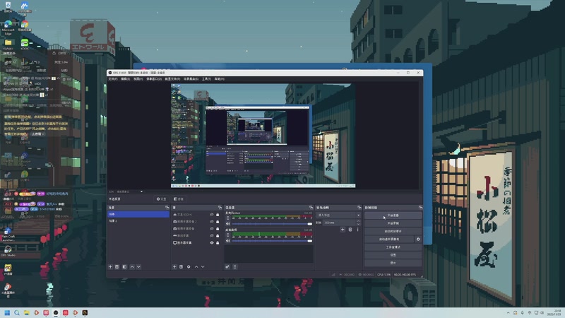The image size is (565, 318).
Task: Open the Scene Collection menu in OBS
Action: [191, 79]
